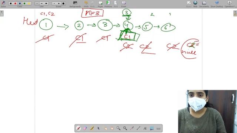Select the draw line tool
237x133 pixels.
(x=138, y=128)
